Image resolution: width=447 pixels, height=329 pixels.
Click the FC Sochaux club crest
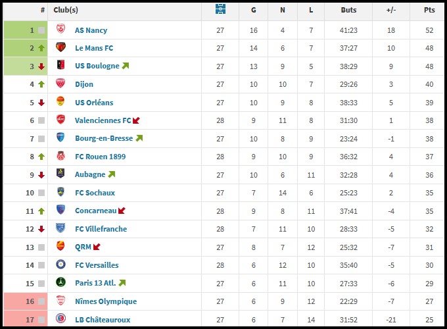tap(60, 191)
